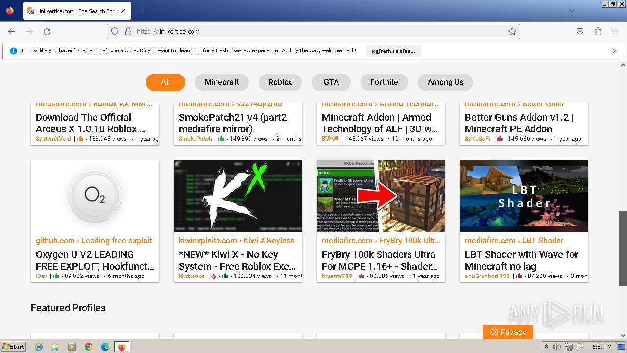Open the kiwixcoke author profile

[x=192, y=276]
